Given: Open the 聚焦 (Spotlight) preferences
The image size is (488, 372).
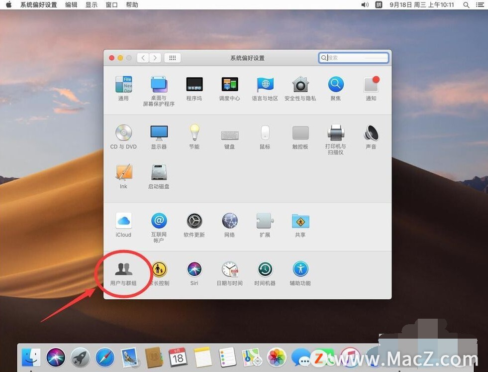Looking at the screenshot, I should pyautogui.click(x=335, y=88).
